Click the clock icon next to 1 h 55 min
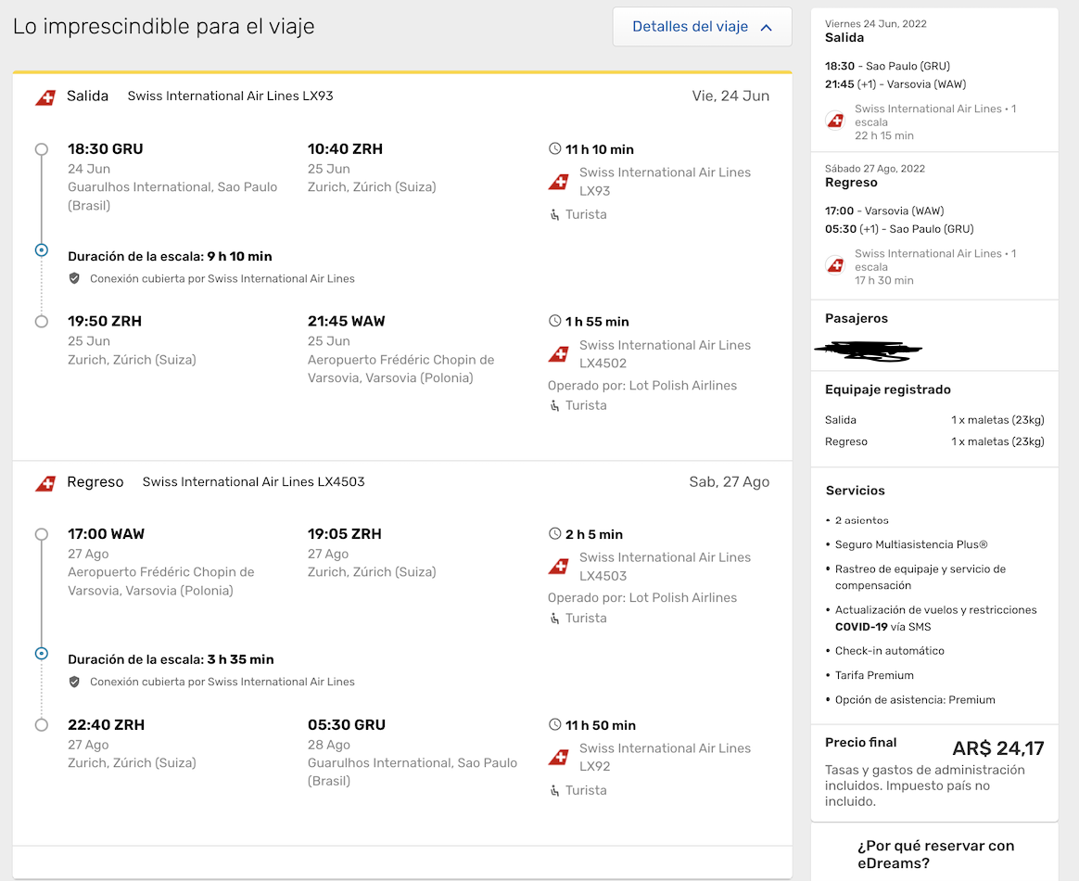Screen dimensions: 1079x881 click(x=554, y=321)
